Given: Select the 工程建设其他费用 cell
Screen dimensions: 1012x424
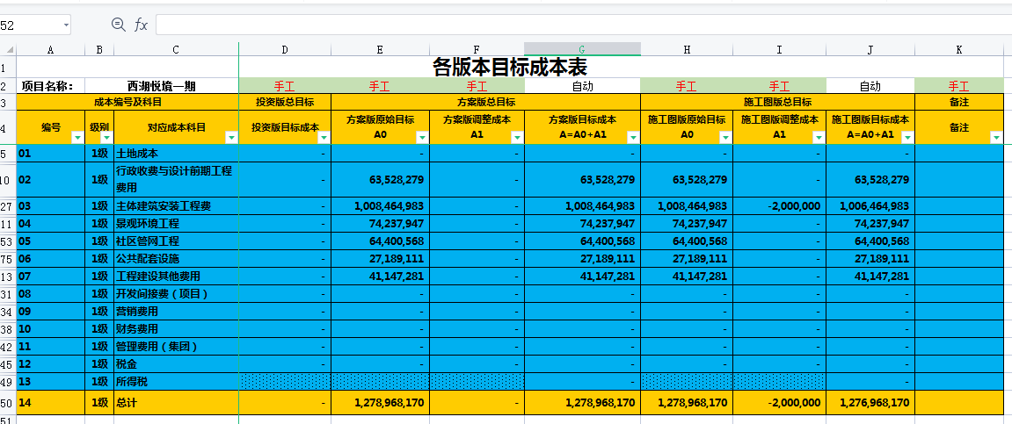Looking at the screenshot, I should click(x=176, y=276).
